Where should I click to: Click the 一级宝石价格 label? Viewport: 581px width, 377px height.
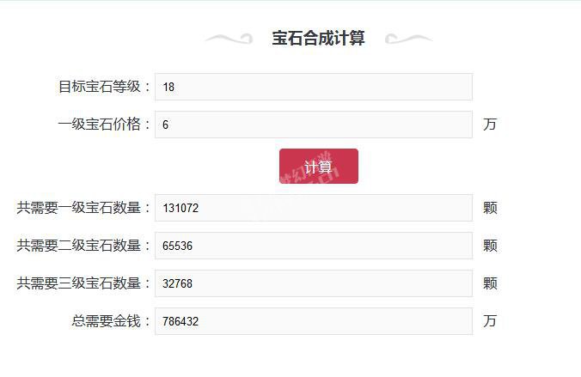pyautogui.click(x=105, y=124)
